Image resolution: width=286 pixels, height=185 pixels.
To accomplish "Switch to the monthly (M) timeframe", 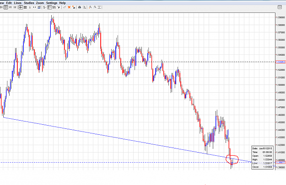I will [15, 7].
